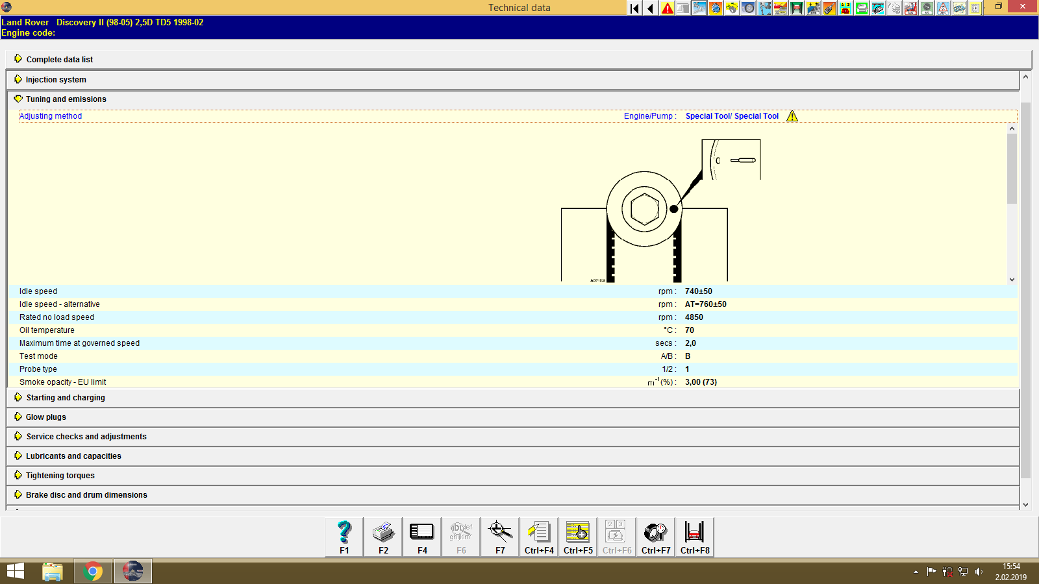Screen dimensions: 1039x584
Task: Expand the Injection system section
Action: (55, 79)
